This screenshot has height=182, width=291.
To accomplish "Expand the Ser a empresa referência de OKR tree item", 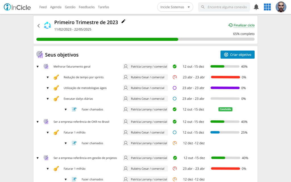I will coord(38,121).
